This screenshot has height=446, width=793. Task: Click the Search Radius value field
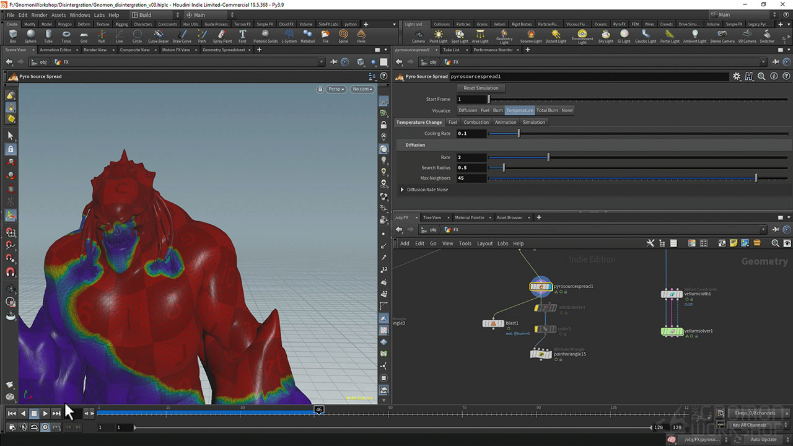click(x=471, y=168)
